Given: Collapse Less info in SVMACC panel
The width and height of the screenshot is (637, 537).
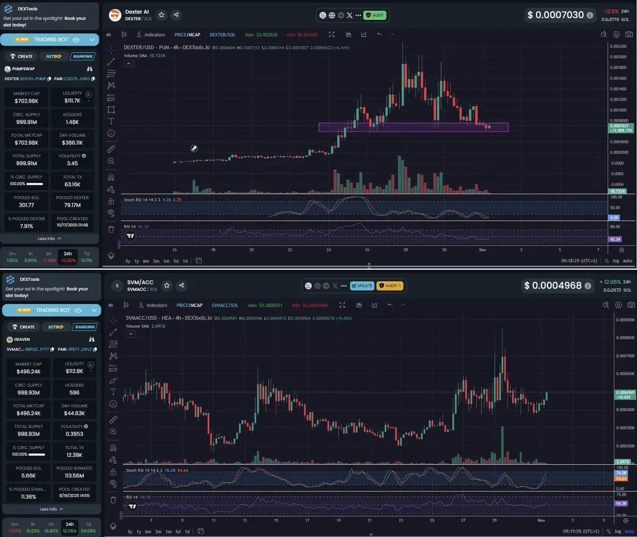Looking at the screenshot, I should [x=51, y=509].
